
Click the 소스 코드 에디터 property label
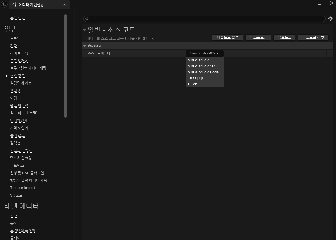(99, 53)
